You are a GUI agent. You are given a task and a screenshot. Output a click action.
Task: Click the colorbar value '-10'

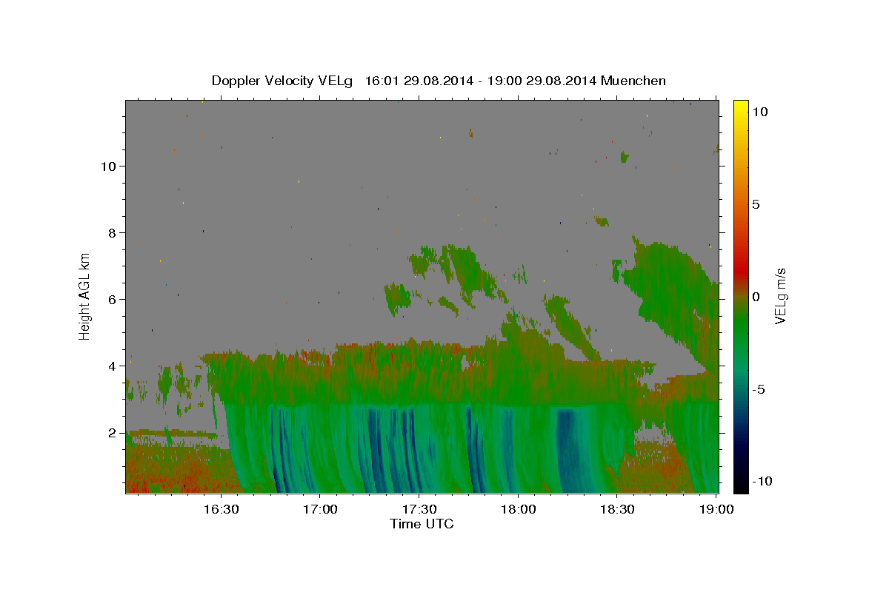(762, 481)
